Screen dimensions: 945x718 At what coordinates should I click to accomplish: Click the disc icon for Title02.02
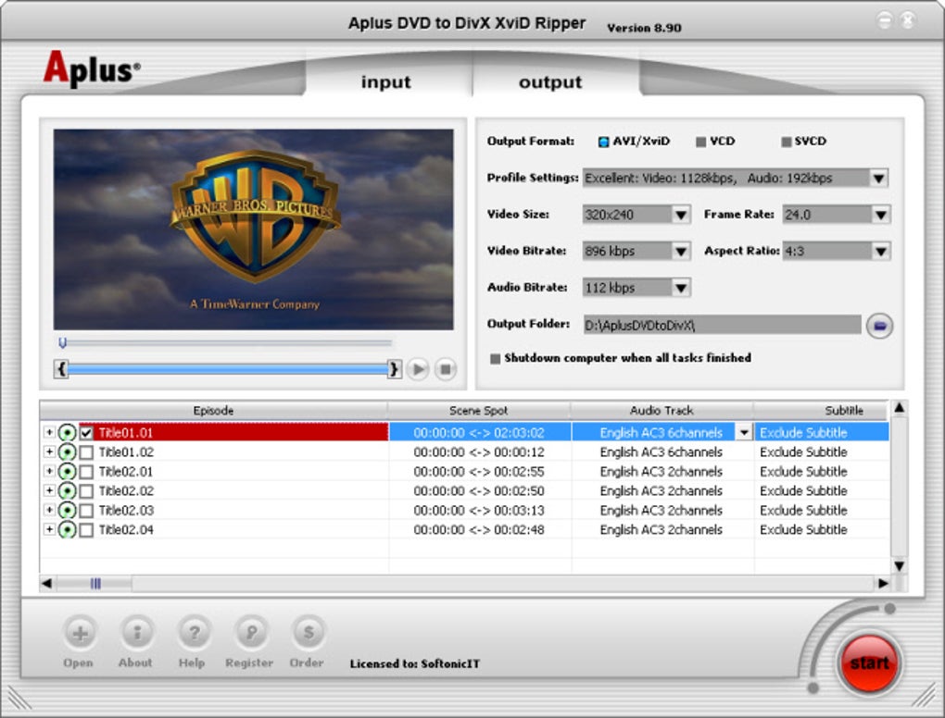pyautogui.click(x=67, y=490)
